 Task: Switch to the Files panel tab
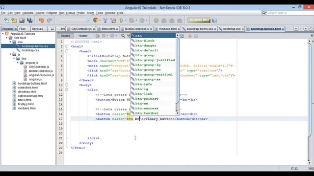pos(23,29)
